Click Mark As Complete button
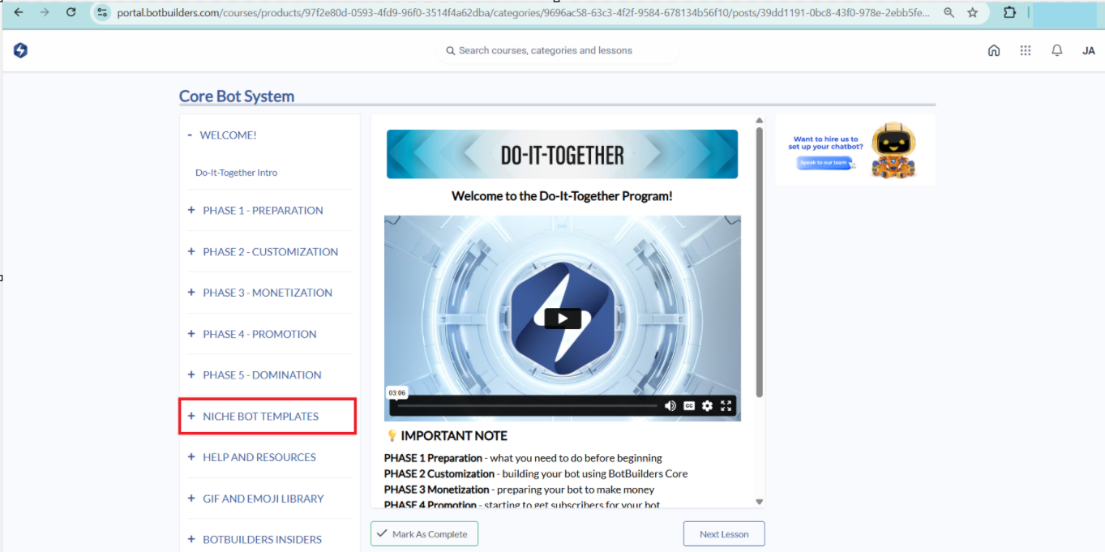The width and height of the screenshot is (1105, 552). coord(424,534)
